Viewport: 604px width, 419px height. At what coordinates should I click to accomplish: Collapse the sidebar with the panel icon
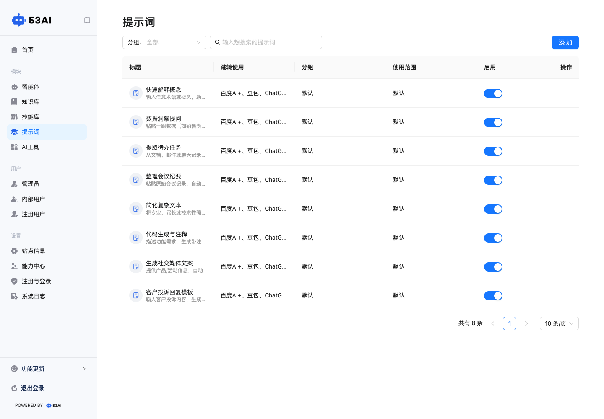pos(87,20)
